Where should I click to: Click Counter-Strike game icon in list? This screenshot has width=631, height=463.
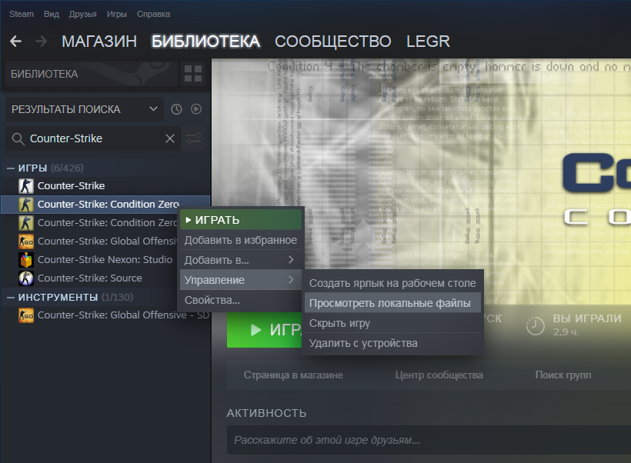tap(25, 186)
